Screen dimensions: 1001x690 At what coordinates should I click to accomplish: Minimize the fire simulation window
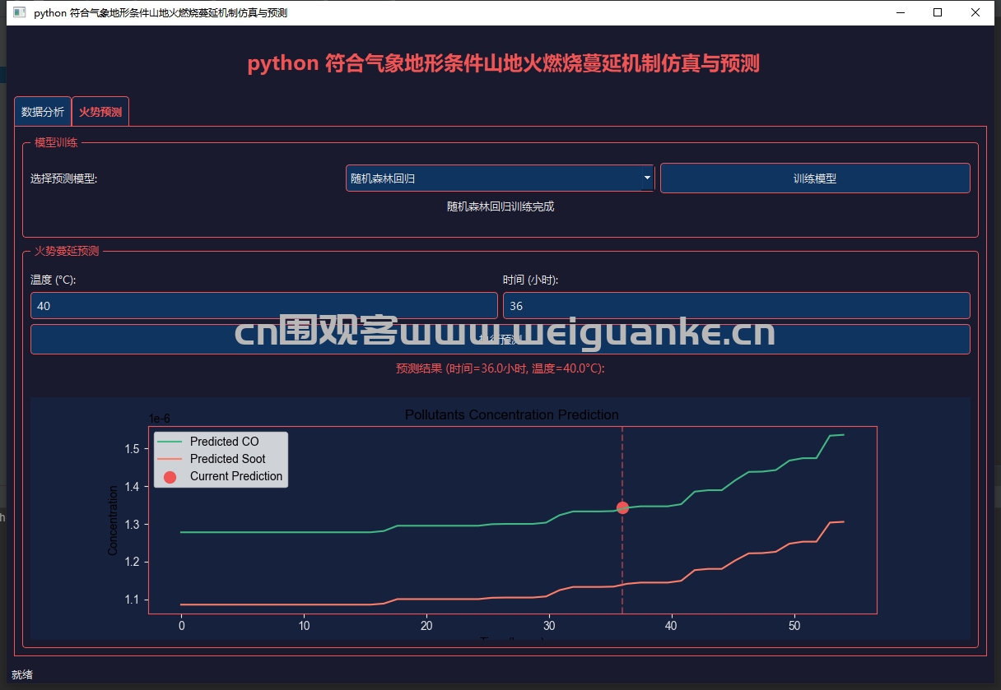(x=899, y=13)
